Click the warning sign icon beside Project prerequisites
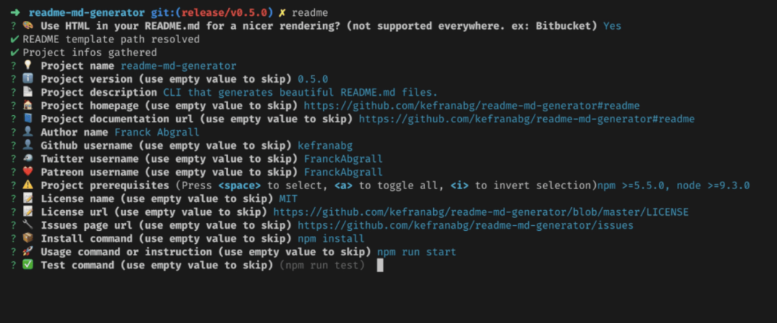 pyautogui.click(x=28, y=186)
